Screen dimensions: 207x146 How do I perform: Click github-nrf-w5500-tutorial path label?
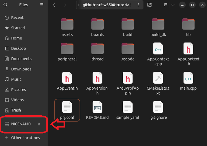pos(106,5)
